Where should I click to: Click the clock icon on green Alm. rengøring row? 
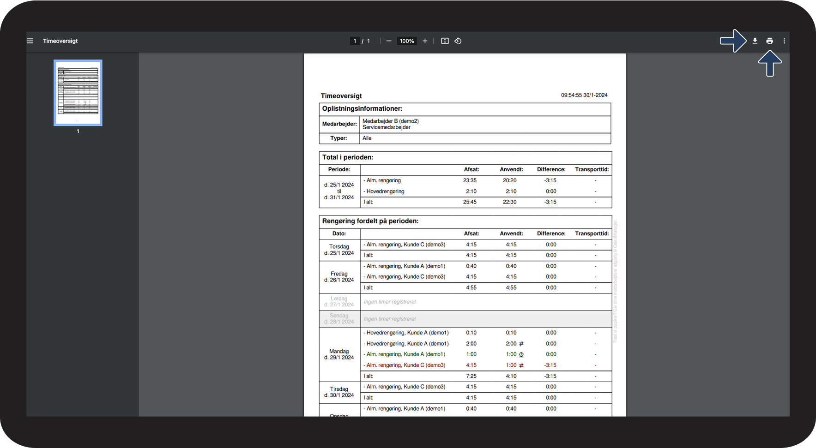coord(521,355)
